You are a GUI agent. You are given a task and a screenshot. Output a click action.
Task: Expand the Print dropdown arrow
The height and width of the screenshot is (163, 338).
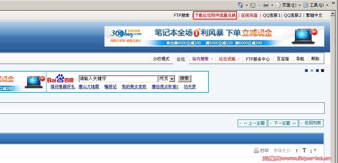point(272,5)
